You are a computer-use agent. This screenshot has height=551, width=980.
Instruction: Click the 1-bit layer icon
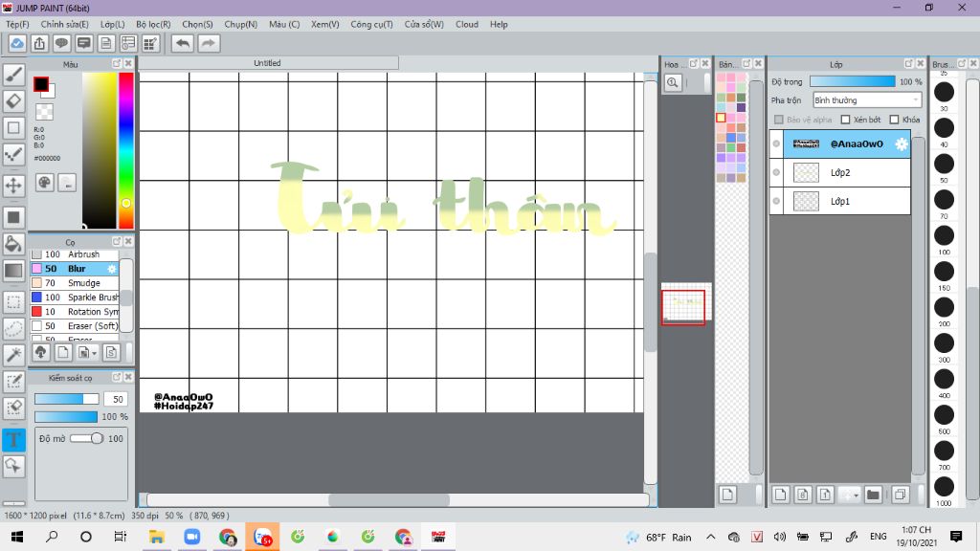coord(825,495)
